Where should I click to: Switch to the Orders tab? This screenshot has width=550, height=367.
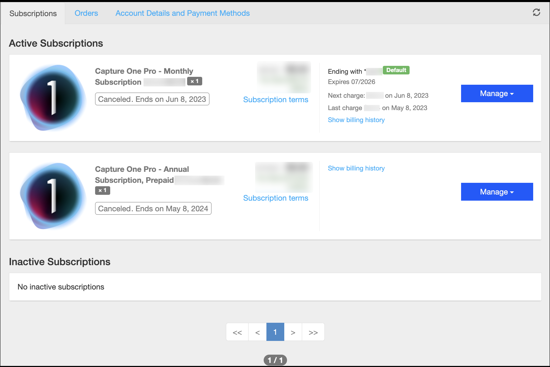(x=86, y=13)
